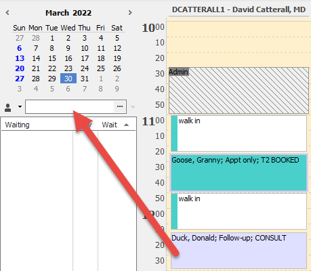Click the patient person icon
This screenshot has width=311, height=271.
tap(8, 108)
